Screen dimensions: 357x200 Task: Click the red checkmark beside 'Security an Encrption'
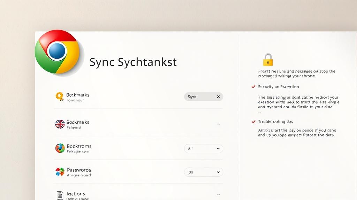click(x=253, y=86)
